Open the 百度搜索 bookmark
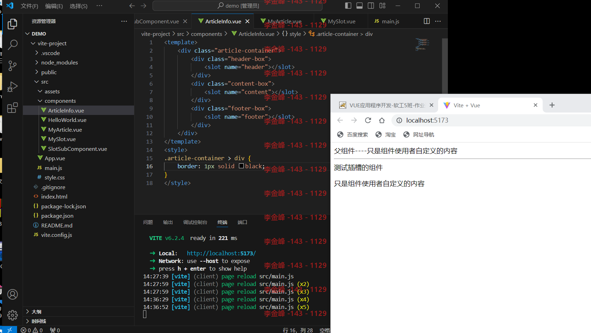Viewport: 591px width, 333px height. pos(353,135)
